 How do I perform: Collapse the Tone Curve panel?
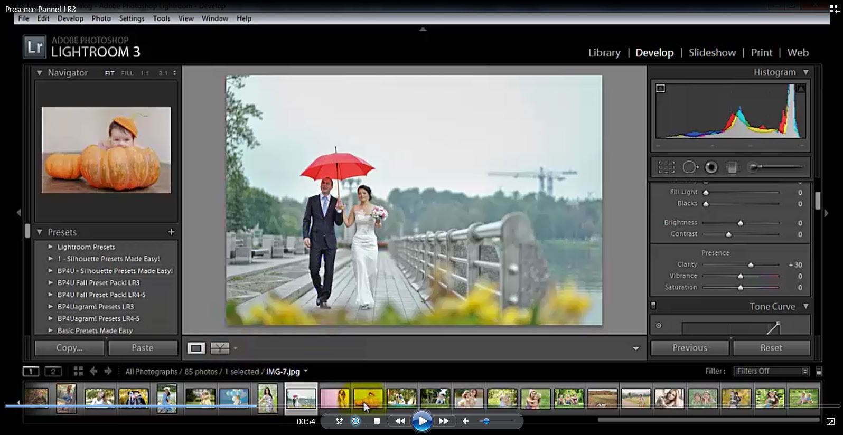pyautogui.click(x=806, y=306)
